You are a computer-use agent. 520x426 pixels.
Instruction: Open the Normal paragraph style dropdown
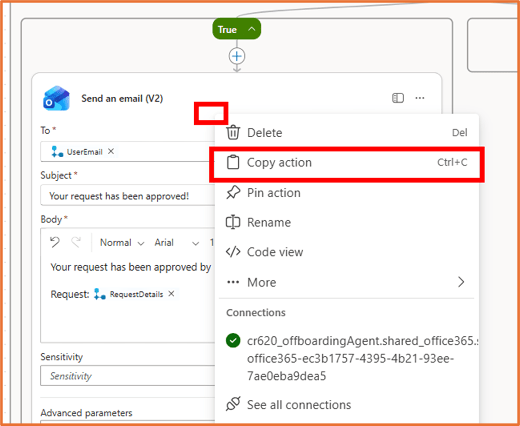[121, 242]
